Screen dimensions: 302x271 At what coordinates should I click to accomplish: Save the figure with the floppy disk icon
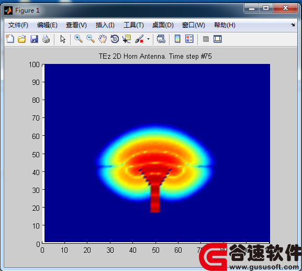point(34,39)
